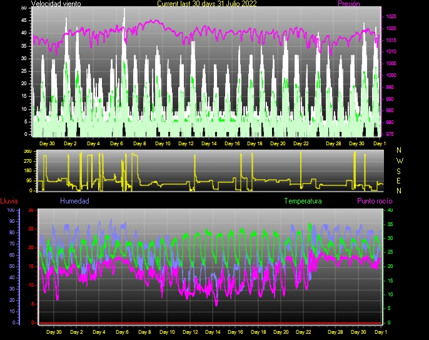Select 90 on the wind direction axis
This screenshot has width=429, height=340.
tap(29, 181)
